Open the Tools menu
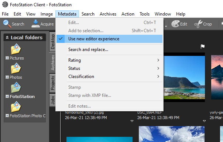The height and width of the screenshot is (142, 223). click(x=144, y=14)
